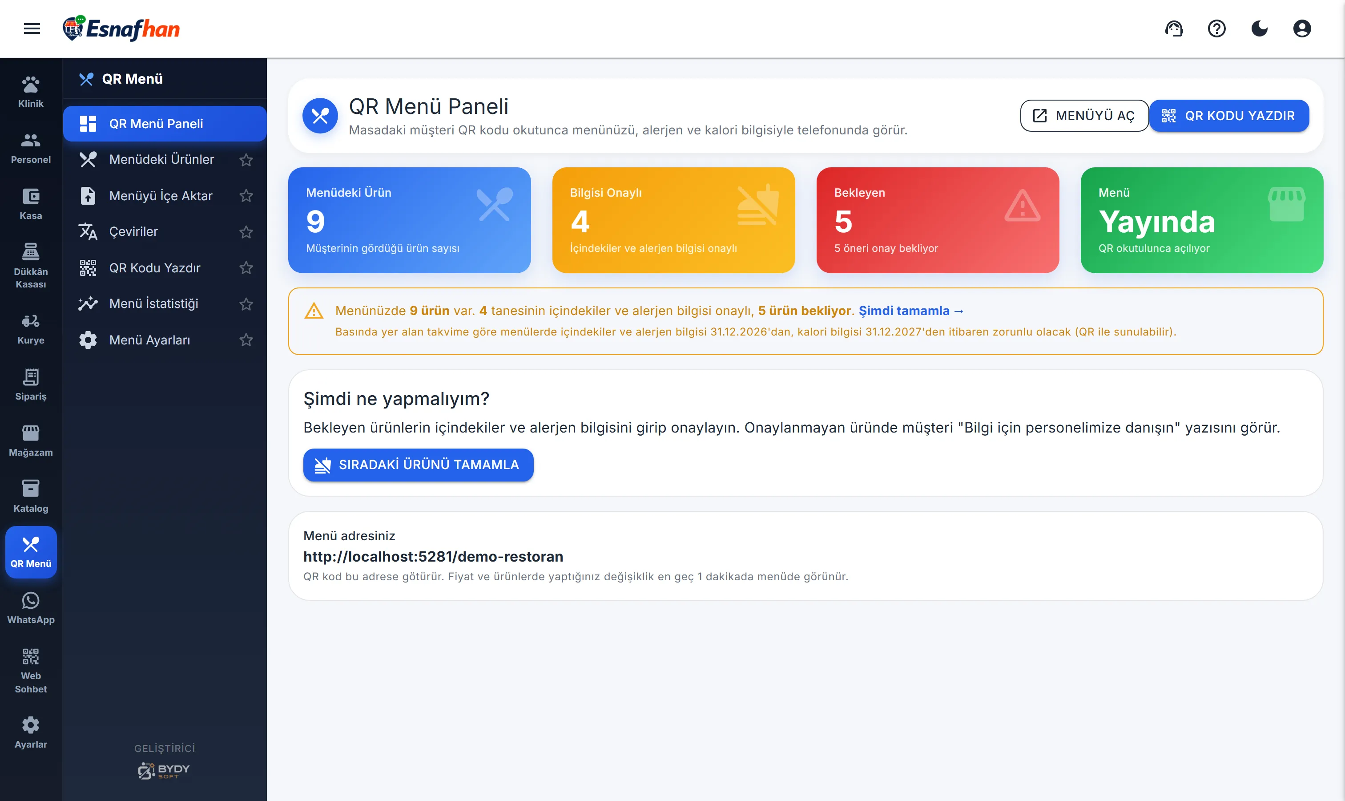Open the WhatsApp sidebar module
This screenshot has width=1345, height=801.
pos(31,608)
